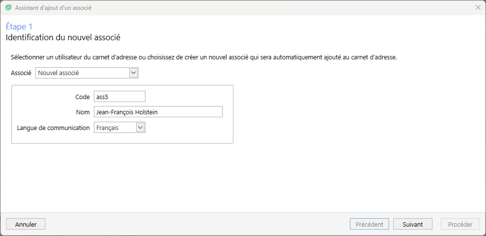Click the Nom label
Screen dimensions: 486x236
(x=83, y=112)
